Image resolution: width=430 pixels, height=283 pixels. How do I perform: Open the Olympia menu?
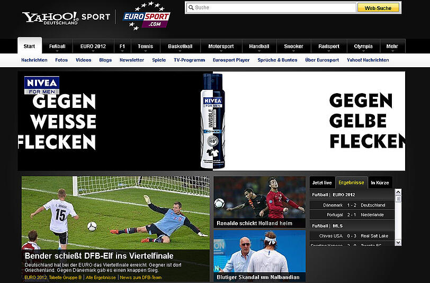(363, 47)
